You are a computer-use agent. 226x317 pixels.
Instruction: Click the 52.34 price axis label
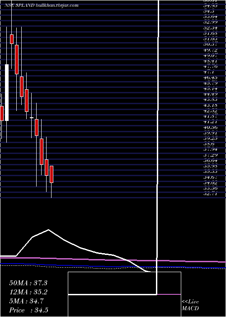click(x=210, y=28)
